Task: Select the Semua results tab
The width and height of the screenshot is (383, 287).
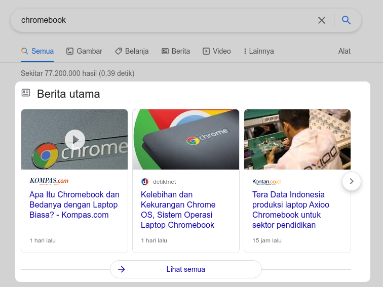Action: click(x=37, y=51)
